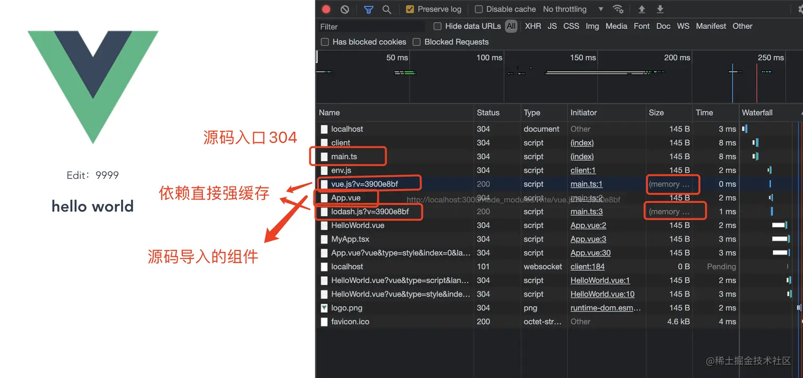Sort by Name column header

pyautogui.click(x=395, y=113)
